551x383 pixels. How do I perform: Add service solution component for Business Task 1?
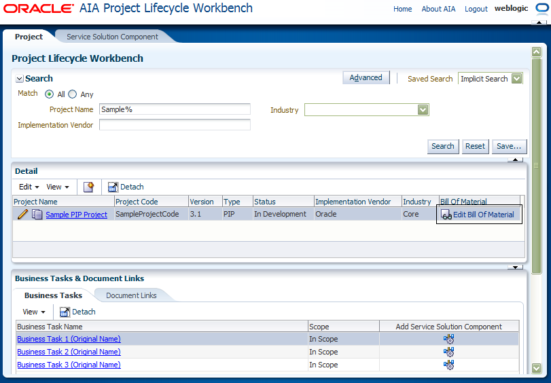(448, 339)
